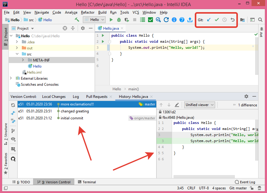Open the eye view options icon
The image size is (267, 193).
13,139
